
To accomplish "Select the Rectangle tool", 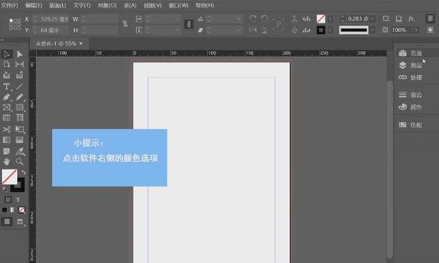I will 19,107.
